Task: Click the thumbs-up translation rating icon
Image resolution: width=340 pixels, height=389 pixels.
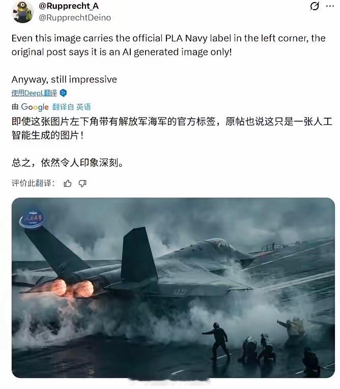Action: 68,184
